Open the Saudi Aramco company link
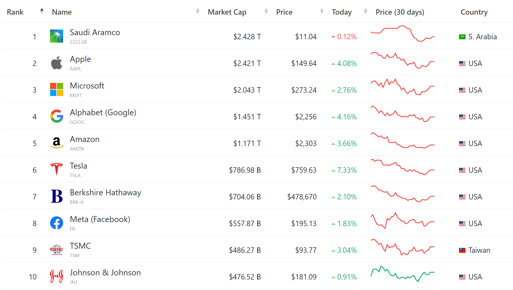 (x=95, y=33)
